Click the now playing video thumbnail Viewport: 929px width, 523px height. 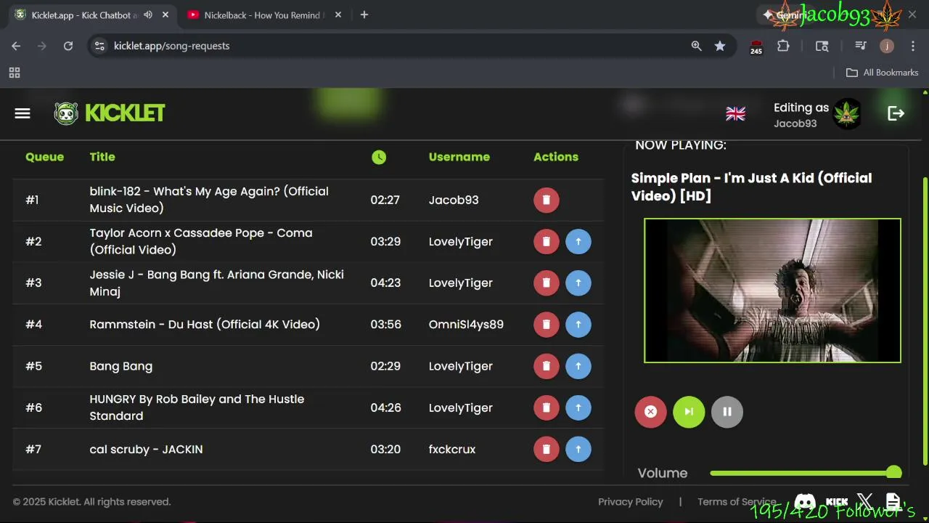point(772,291)
